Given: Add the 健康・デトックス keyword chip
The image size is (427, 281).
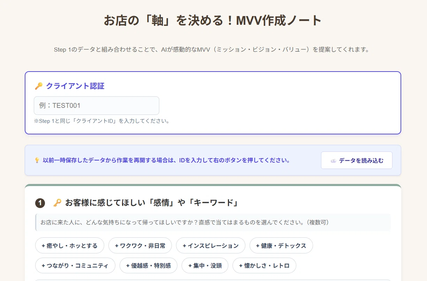Looking at the screenshot, I should coord(281,245).
